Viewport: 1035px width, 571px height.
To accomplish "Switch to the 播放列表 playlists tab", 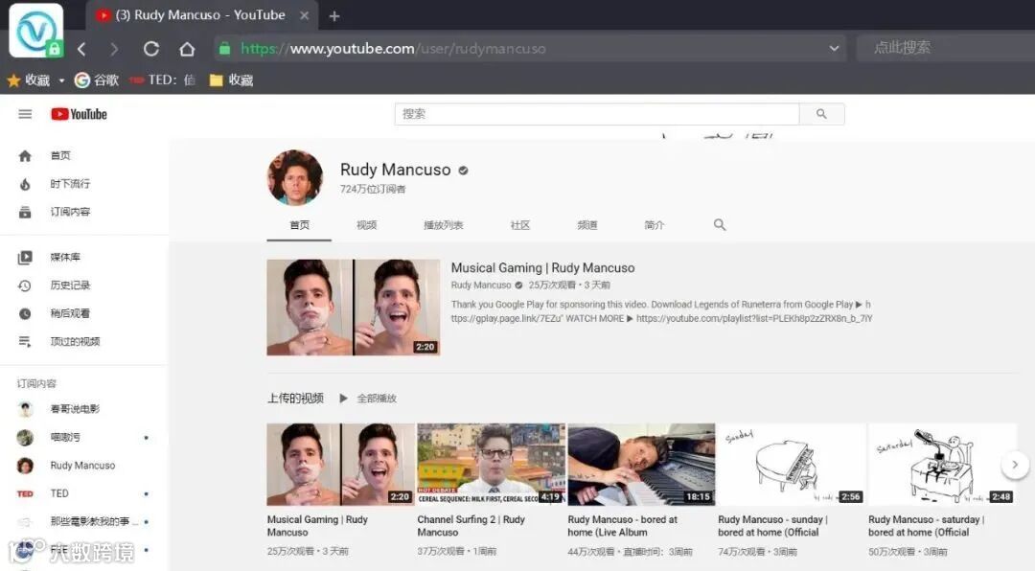I will 443,225.
